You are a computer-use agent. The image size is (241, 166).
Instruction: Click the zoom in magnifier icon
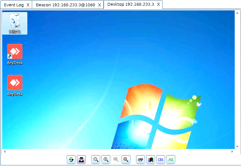click(x=106, y=160)
